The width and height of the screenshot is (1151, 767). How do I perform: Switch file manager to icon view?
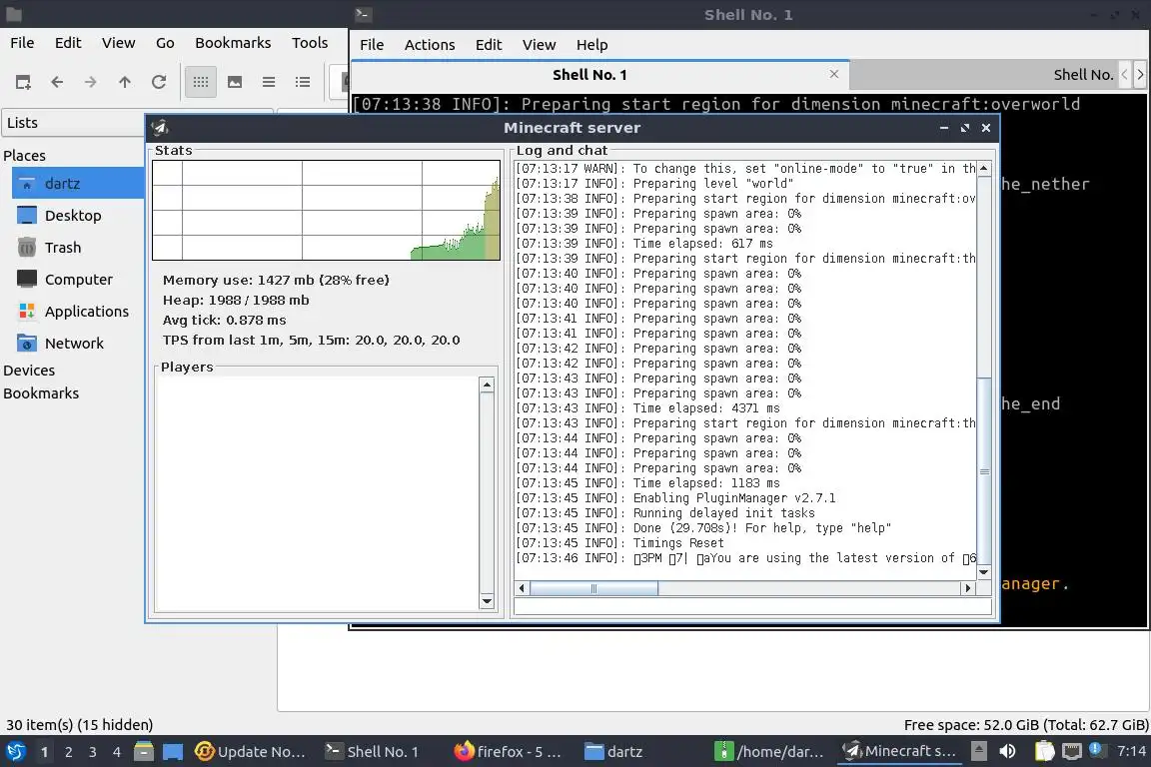201,82
